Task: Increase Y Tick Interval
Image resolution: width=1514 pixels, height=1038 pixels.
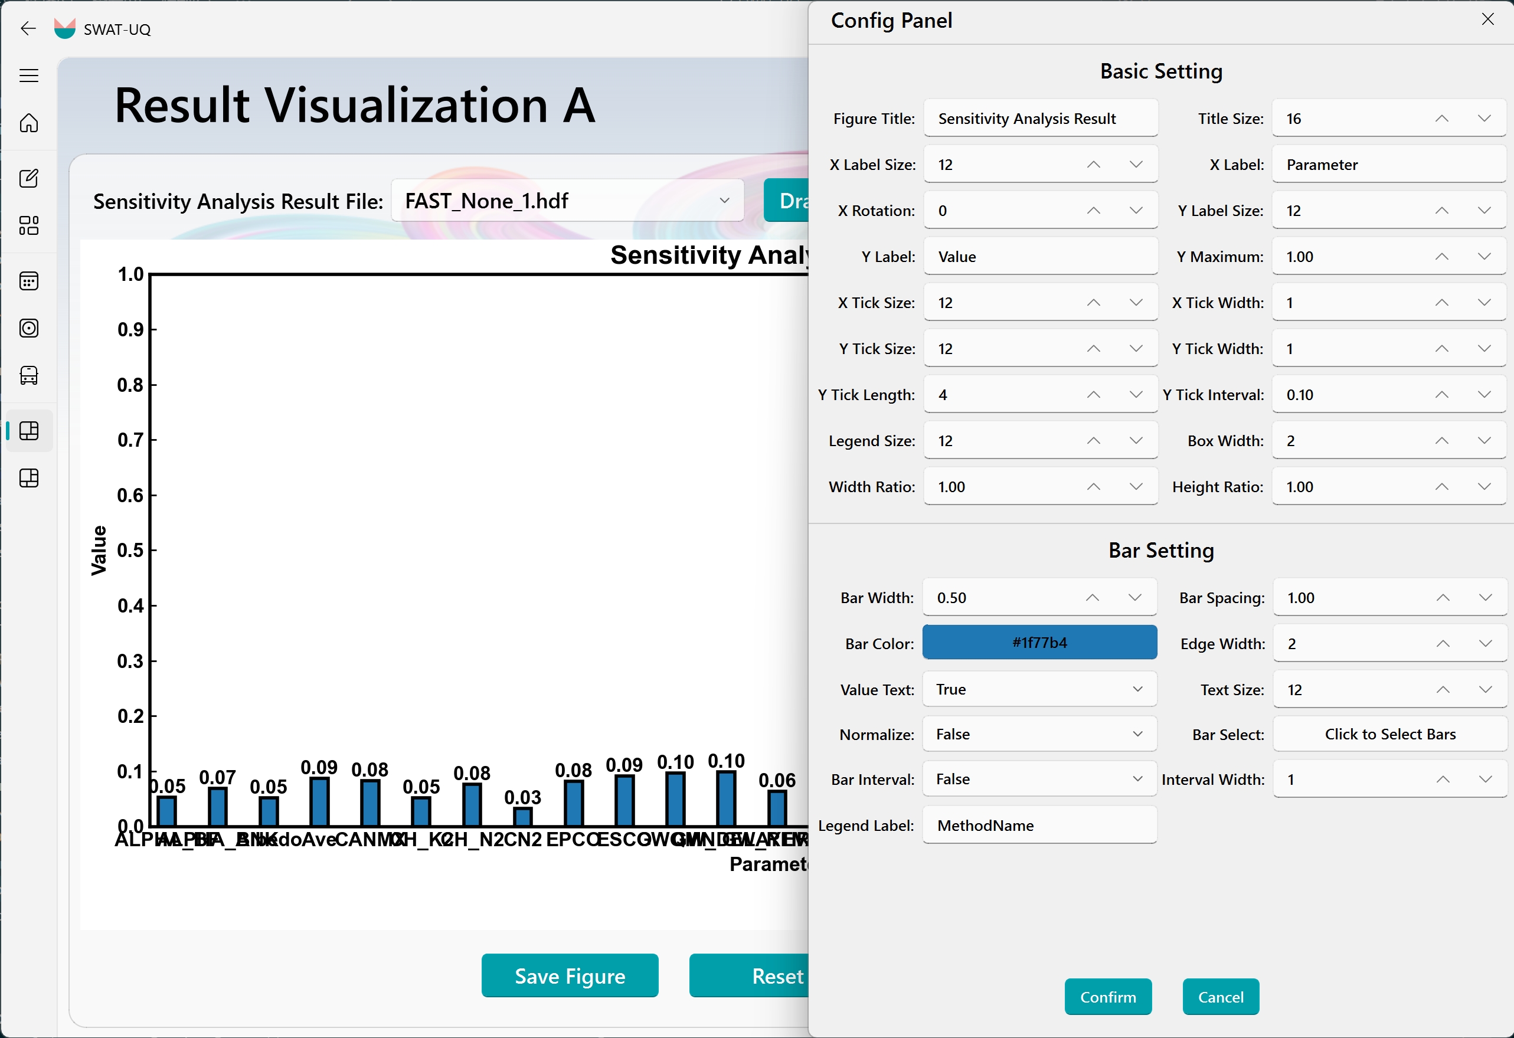Action: click(x=1441, y=395)
